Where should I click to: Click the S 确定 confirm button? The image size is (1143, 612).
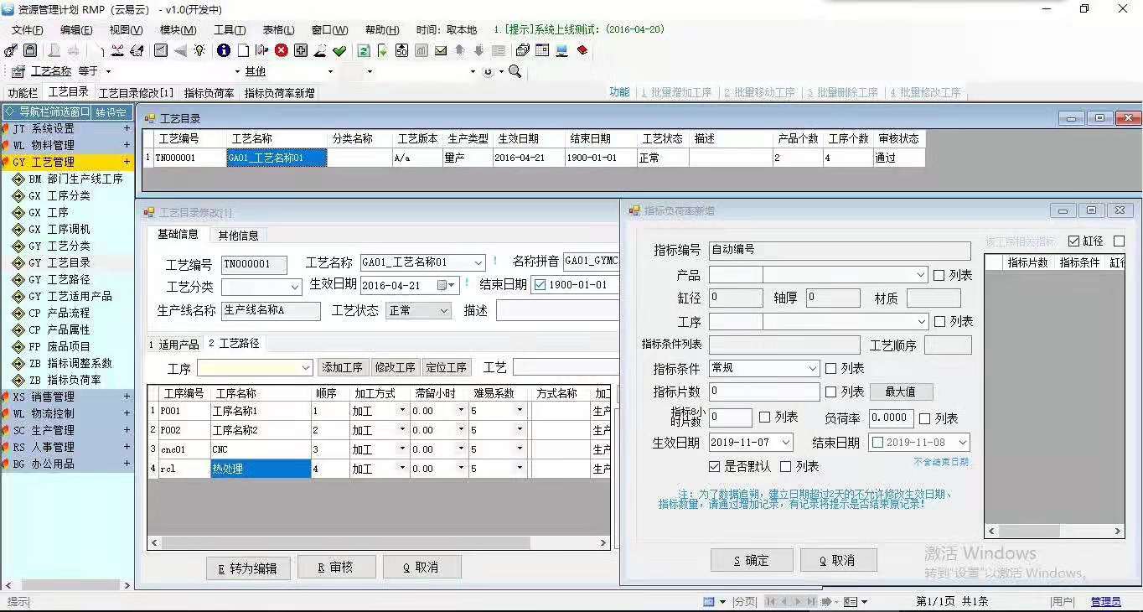pyautogui.click(x=751, y=560)
